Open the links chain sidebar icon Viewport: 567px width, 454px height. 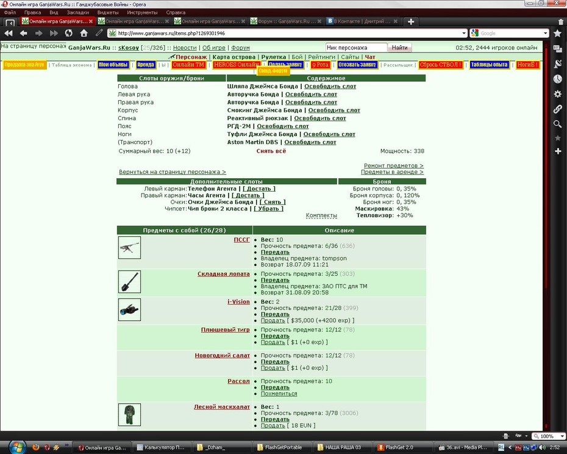558,109
